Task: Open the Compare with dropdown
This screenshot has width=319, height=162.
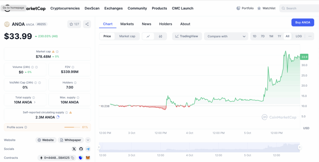Action: [226, 36]
